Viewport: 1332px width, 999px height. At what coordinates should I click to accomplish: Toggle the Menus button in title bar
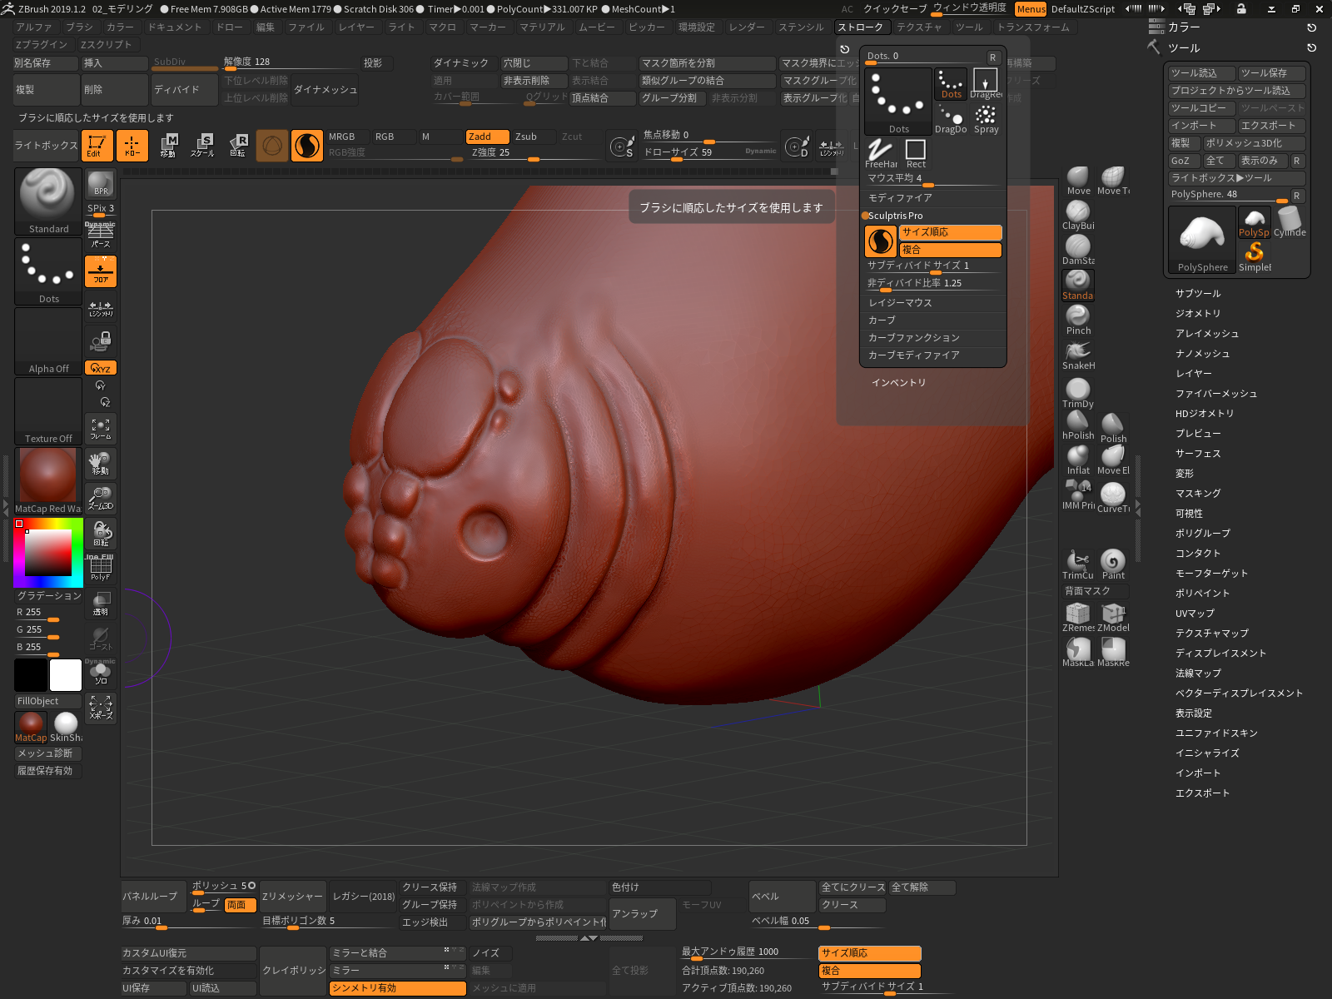(x=1031, y=9)
